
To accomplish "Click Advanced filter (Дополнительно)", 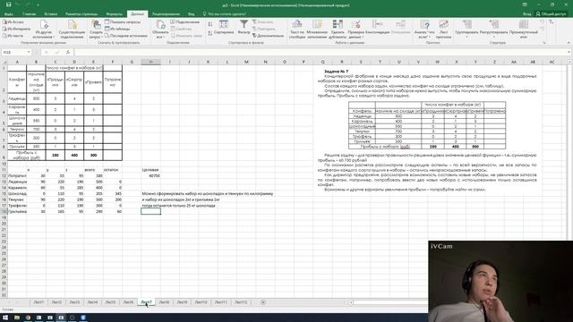I will (268, 36).
